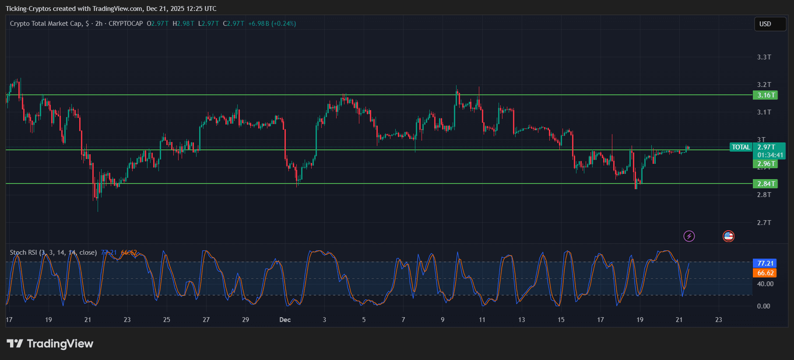Click the 3.16T resistance level label
Screen dimensions: 794x360
click(x=766, y=95)
